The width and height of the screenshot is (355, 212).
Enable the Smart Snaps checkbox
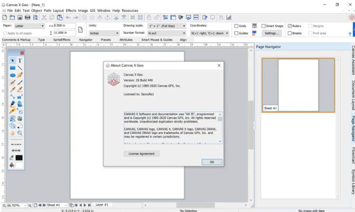263,26
